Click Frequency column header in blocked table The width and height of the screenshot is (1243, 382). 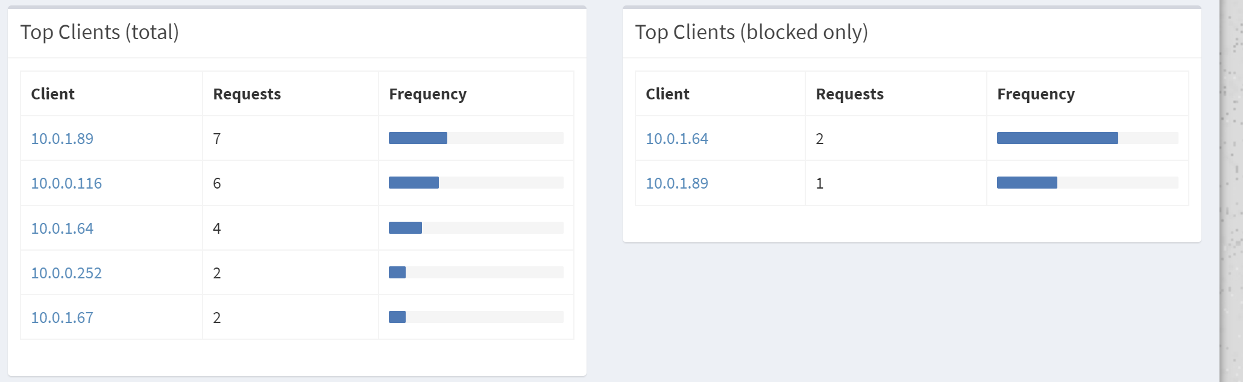pos(1036,94)
